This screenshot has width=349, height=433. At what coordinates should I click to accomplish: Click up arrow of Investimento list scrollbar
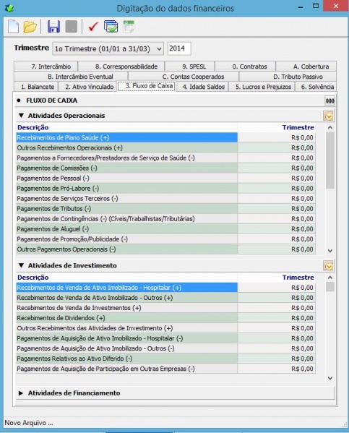pos(330,278)
